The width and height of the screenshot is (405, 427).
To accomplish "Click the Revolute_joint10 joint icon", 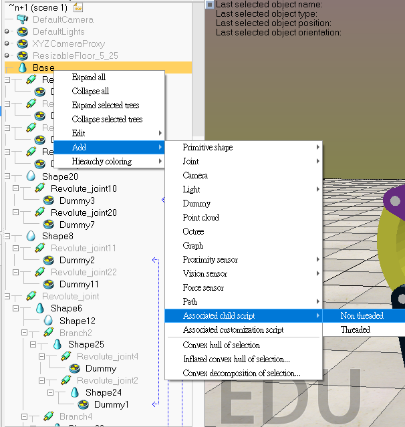I will click(40, 189).
